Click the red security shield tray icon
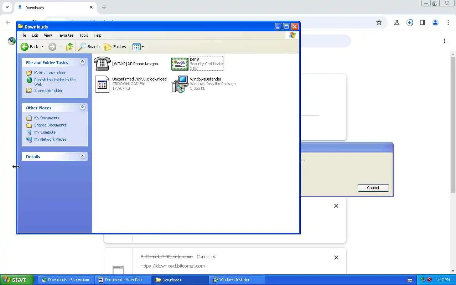This screenshot has height=285, width=456. (429, 280)
